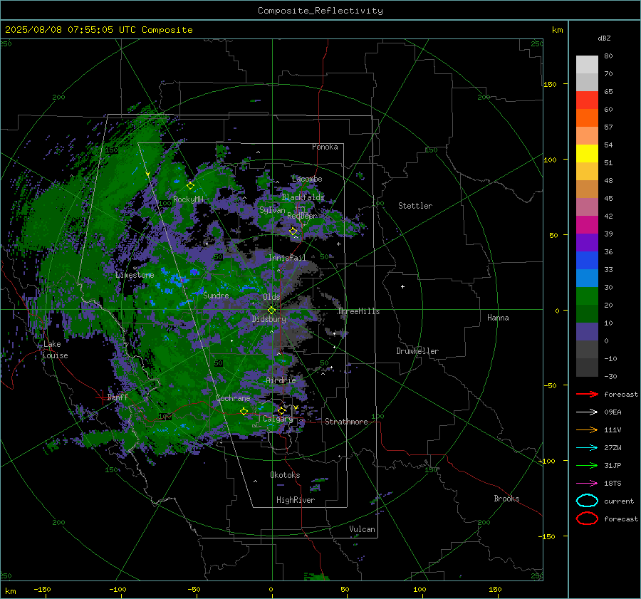The image size is (641, 599).
Task: Click the Stettler city label
Action: (x=415, y=206)
